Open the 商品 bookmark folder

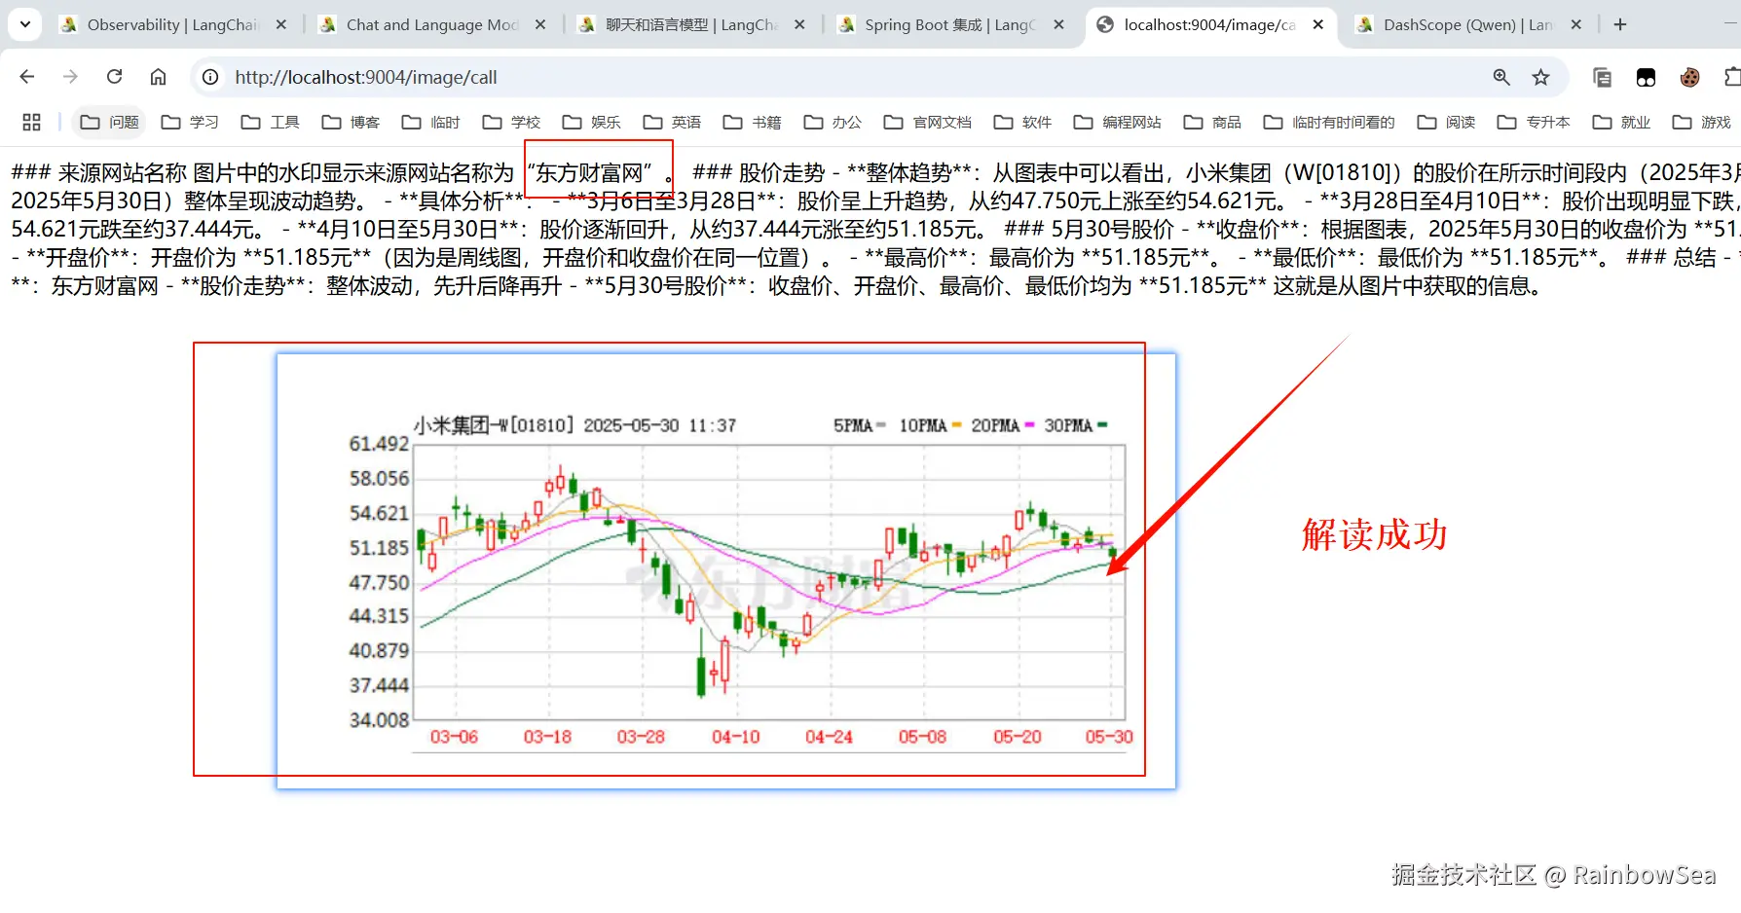1212,122
